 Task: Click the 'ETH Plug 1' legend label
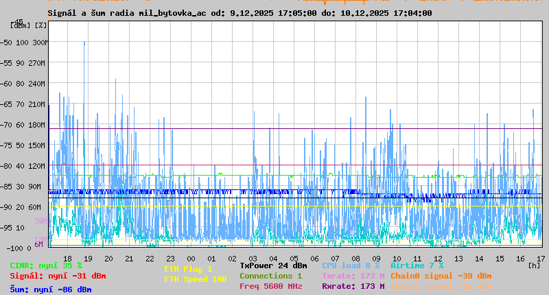188,269
